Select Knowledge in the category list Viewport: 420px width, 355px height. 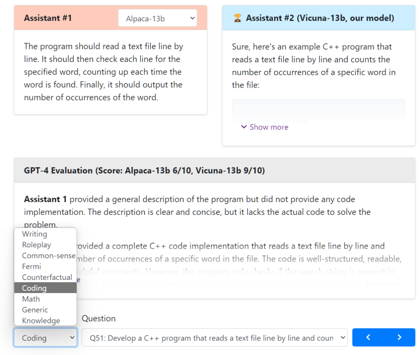(x=45, y=320)
